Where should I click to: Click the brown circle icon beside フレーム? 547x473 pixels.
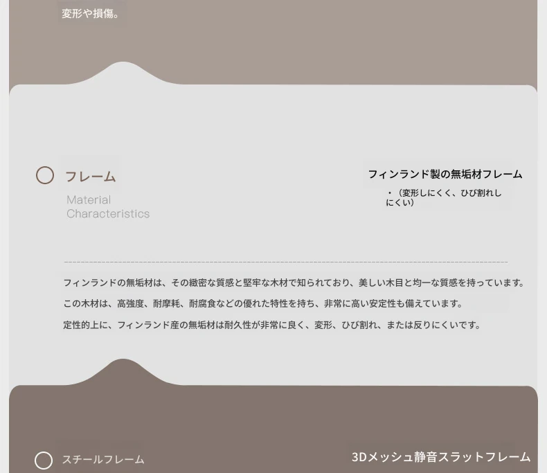45,176
